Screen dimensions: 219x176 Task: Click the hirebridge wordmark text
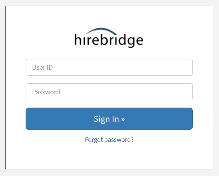point(109,40)
